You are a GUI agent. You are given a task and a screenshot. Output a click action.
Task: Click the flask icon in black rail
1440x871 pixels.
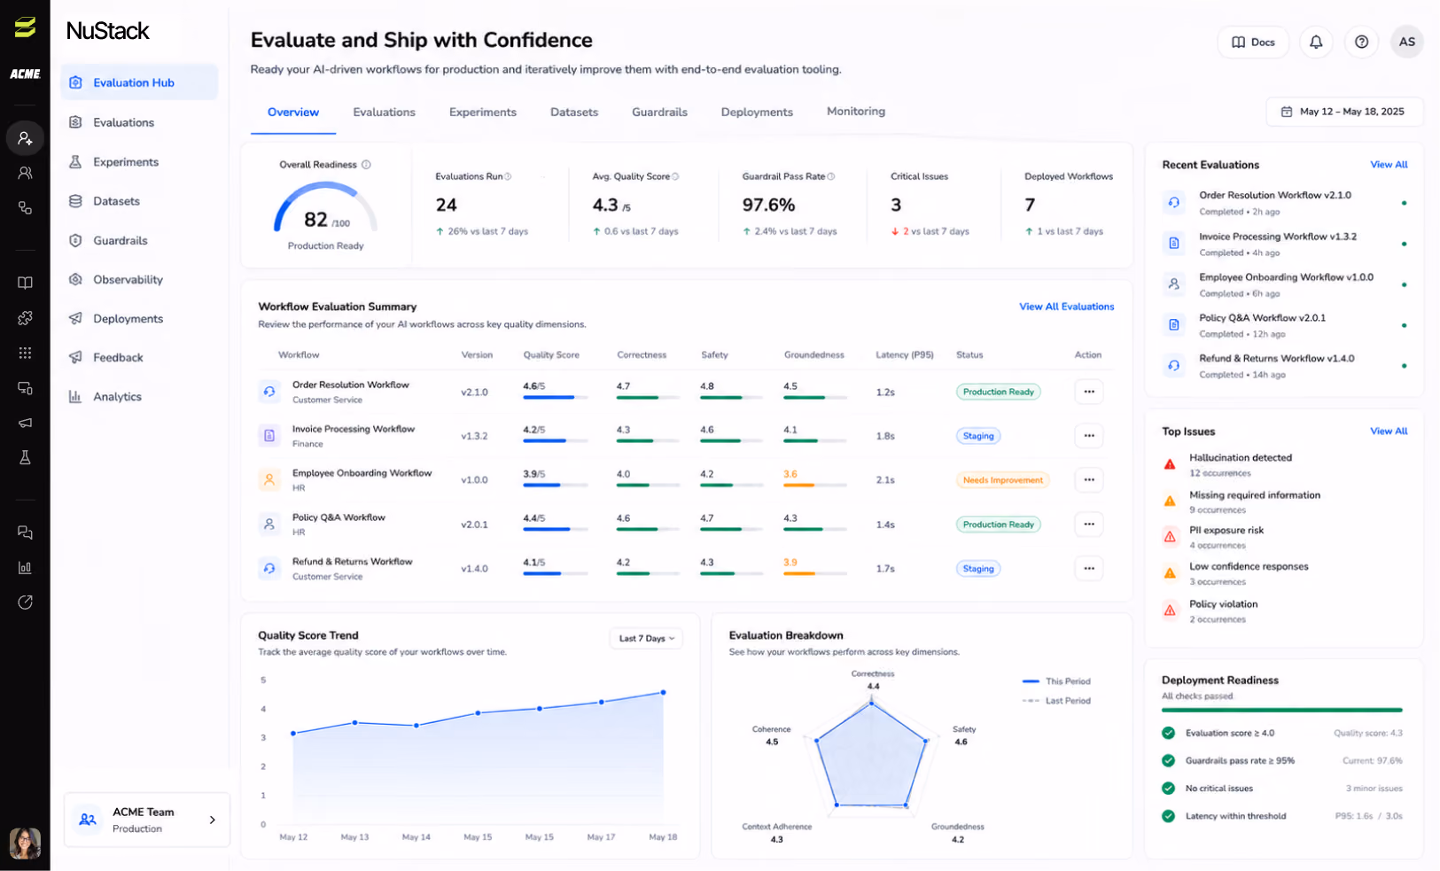(25, 457)
